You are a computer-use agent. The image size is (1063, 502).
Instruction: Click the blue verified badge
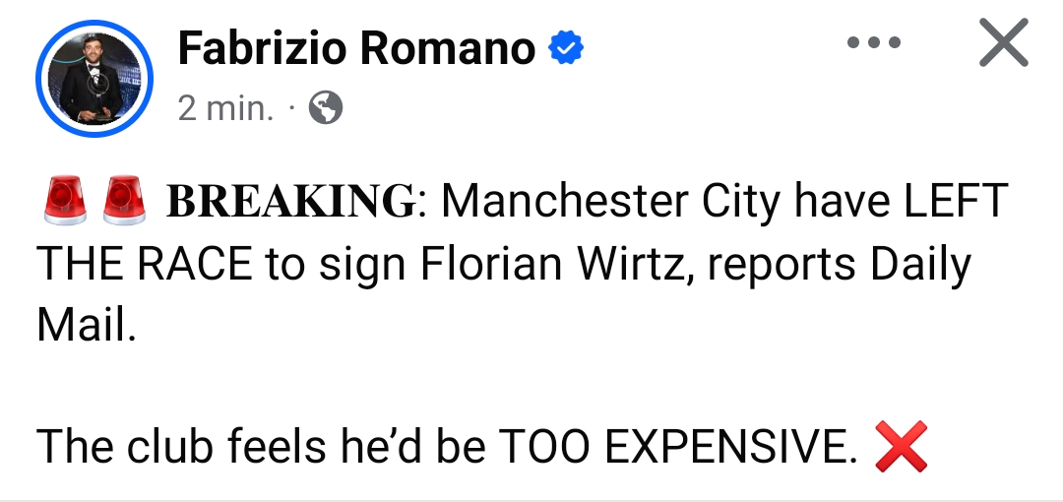(566, 48)
